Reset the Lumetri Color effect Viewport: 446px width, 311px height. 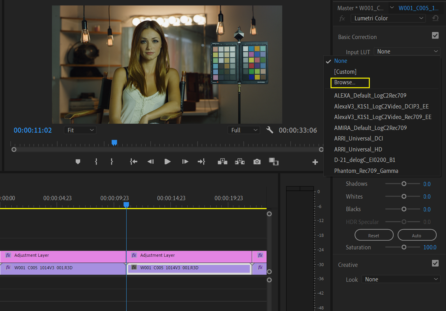[x=435, y=18]
